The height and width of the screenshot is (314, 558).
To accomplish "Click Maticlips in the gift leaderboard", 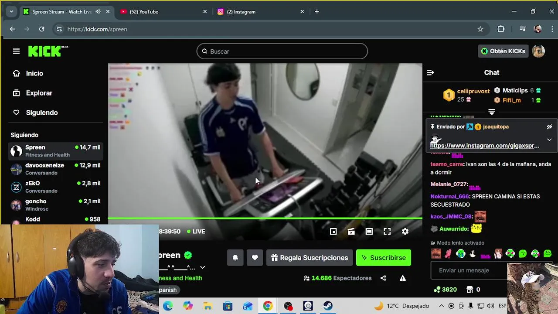I will pyautogui.click(x=515, y=90).
